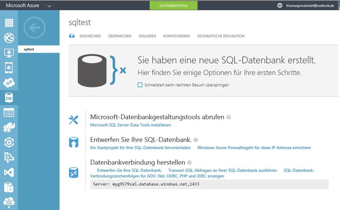
Task: Select sqltest item in left navigation list
Action: 39,49
